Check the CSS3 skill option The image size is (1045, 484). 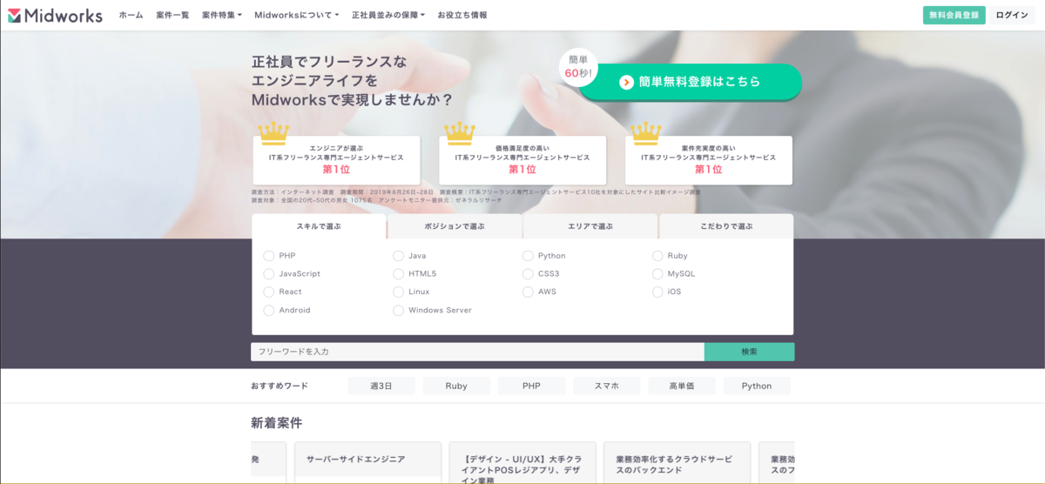pos(529,273)
